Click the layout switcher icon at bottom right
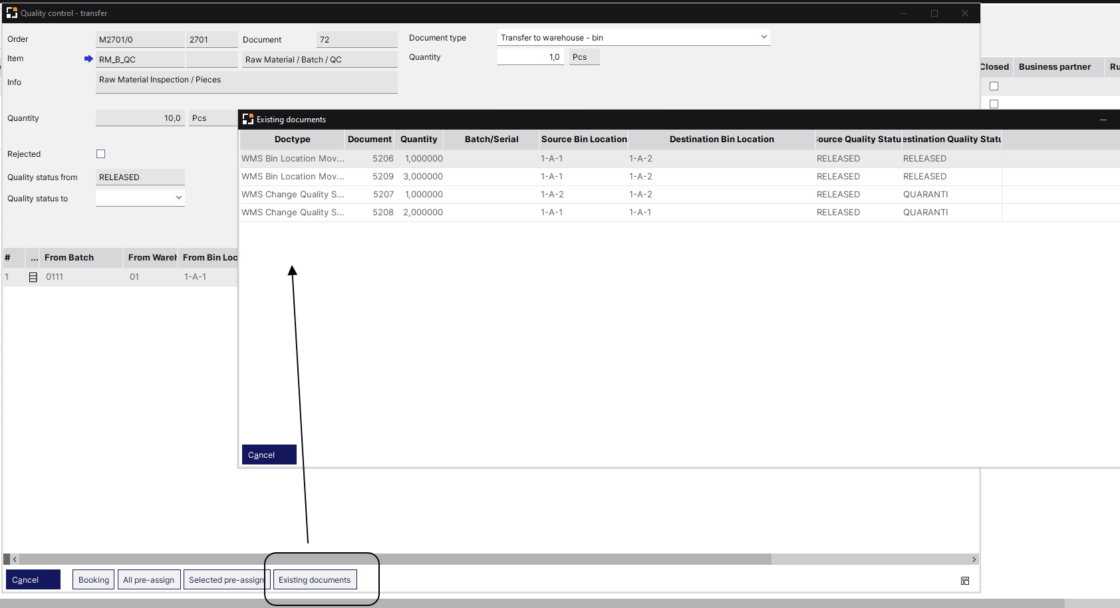Image resolution: width=1120 pixels, height=608 pixels. (965, 580)
